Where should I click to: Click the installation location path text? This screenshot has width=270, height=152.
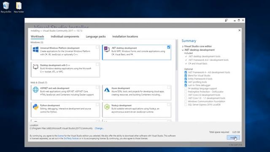pyautogui.click(x=61, y=128)
